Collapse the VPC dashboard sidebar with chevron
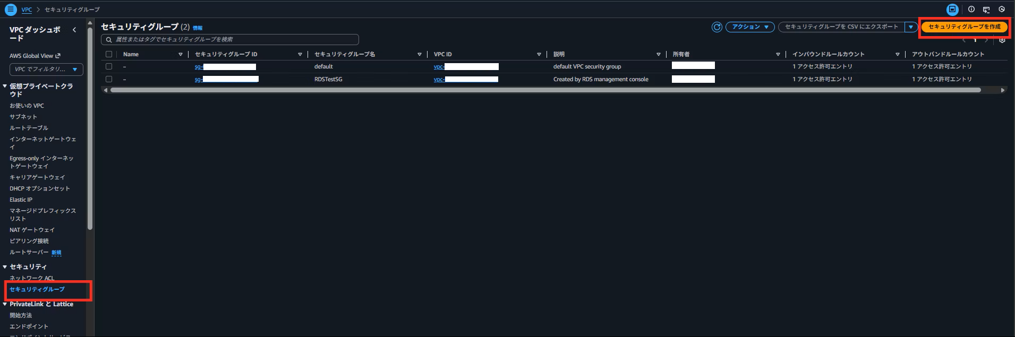The image size is (1015, 337). [74, 30]
